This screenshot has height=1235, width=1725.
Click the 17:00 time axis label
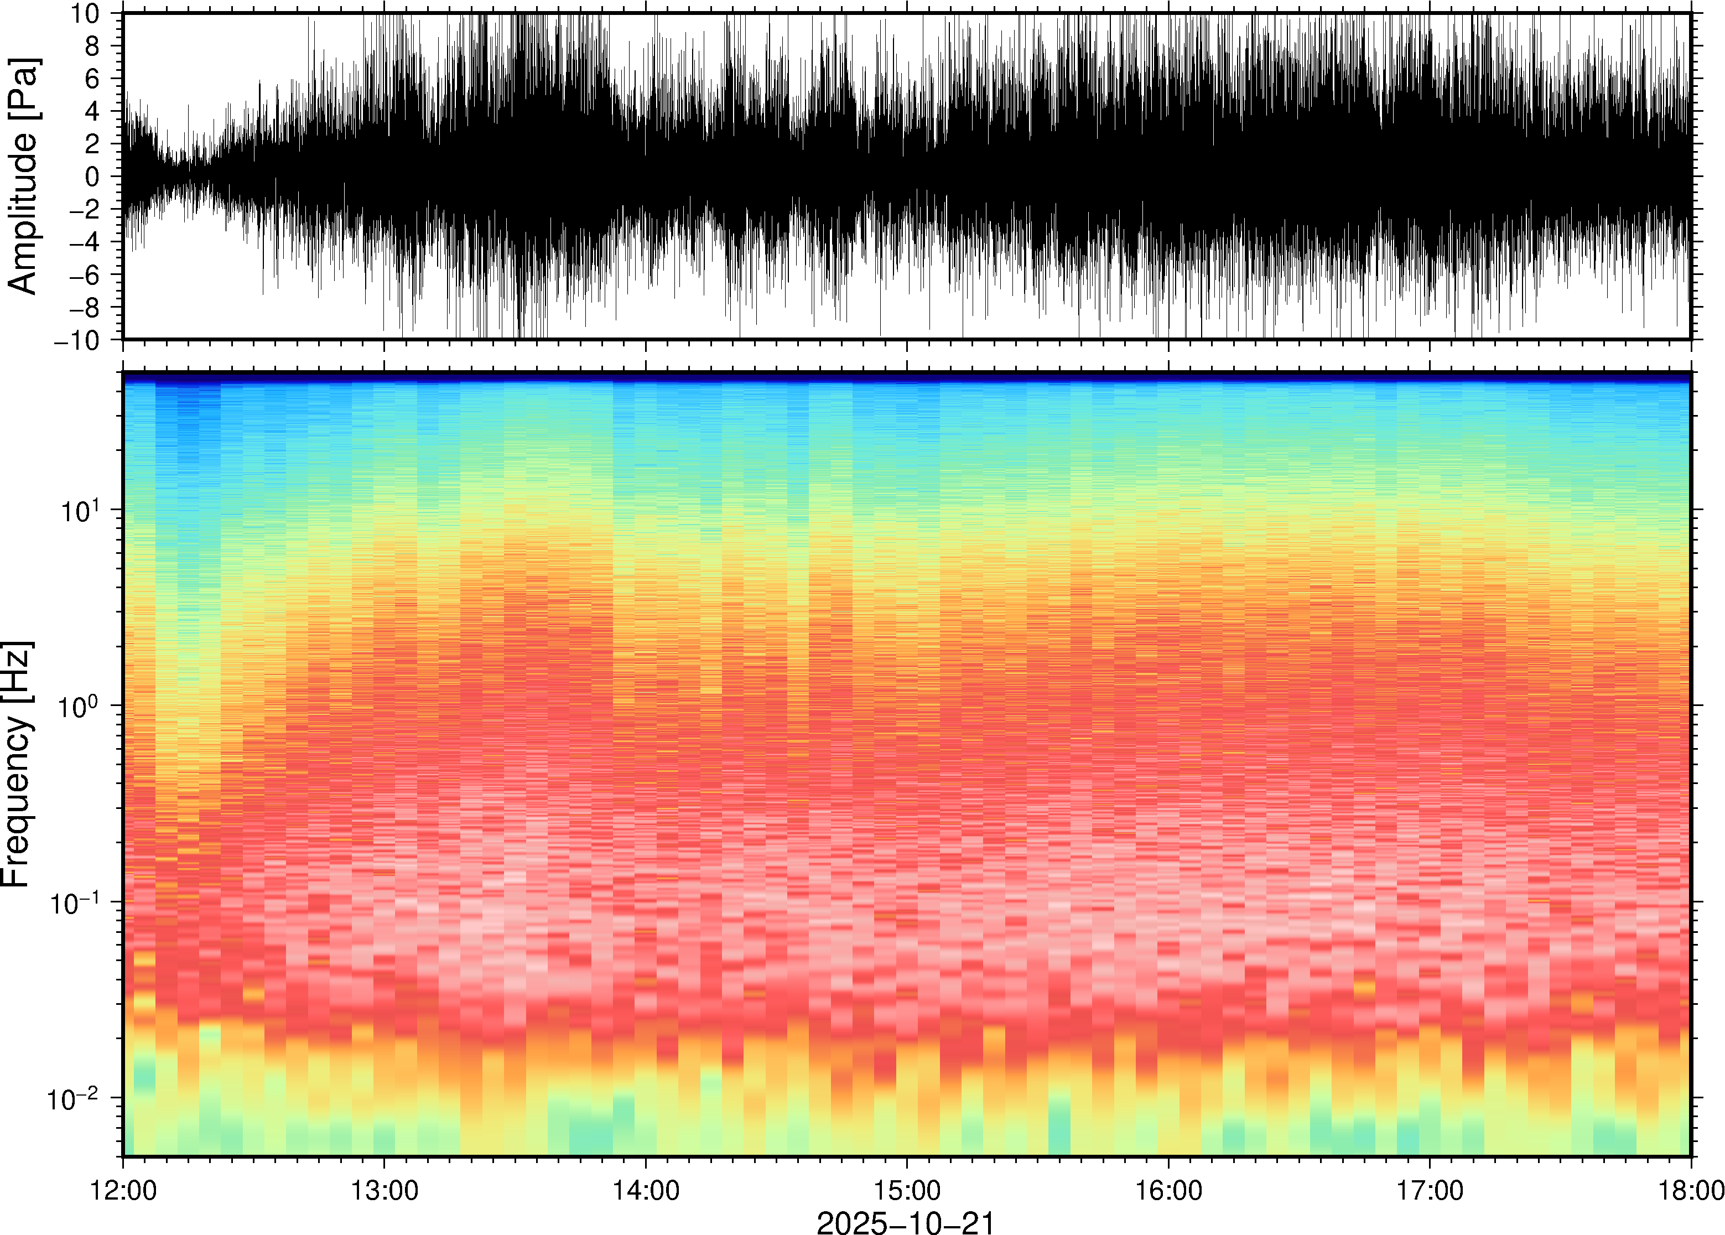pos(1430,1190)
